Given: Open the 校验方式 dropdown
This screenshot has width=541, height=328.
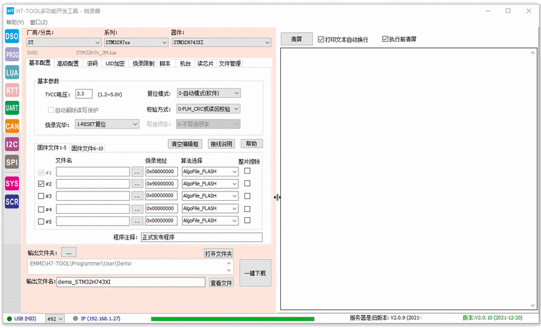Looking at the screenshot, I should 209,109.
